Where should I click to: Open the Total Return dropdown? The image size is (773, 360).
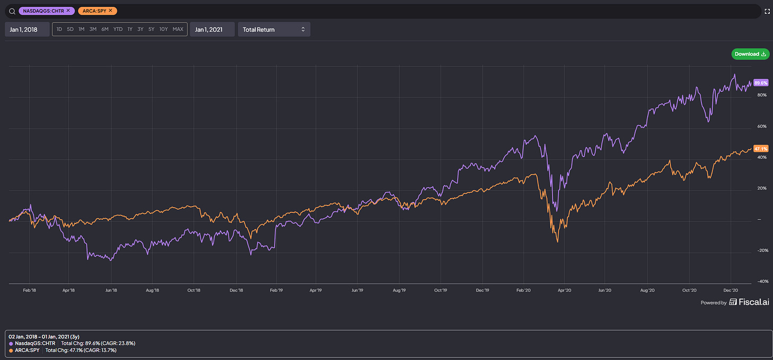tap(274, 29)
